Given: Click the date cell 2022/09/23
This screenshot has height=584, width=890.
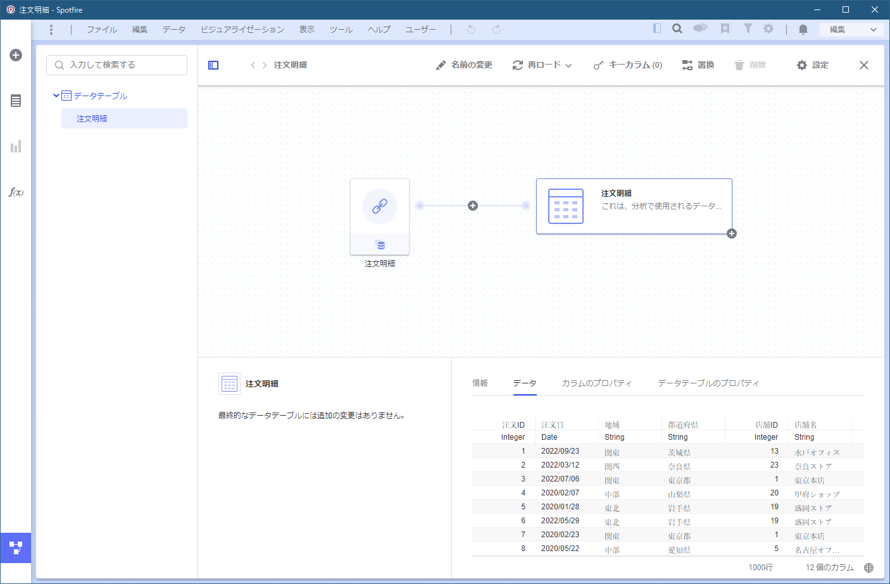Looking at the screenshot, I should [x=560, y=451].
